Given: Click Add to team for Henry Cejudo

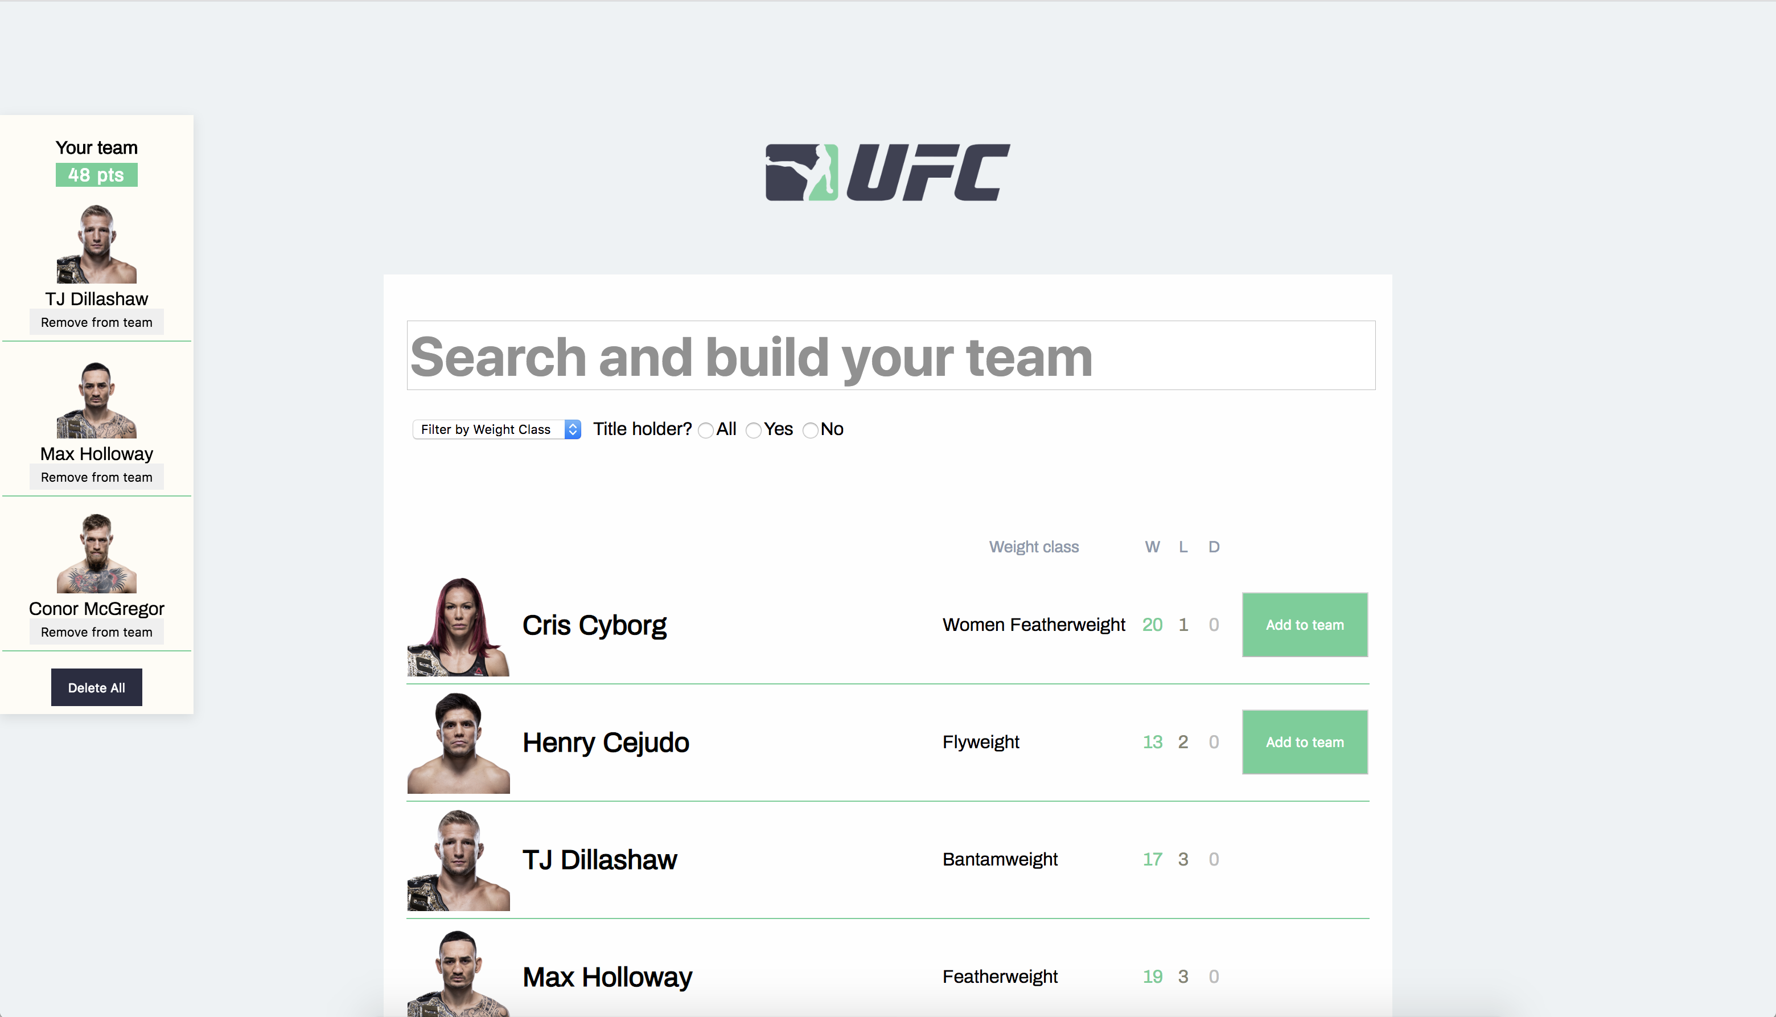Looking at the screenshot, I should point(1305,741).
